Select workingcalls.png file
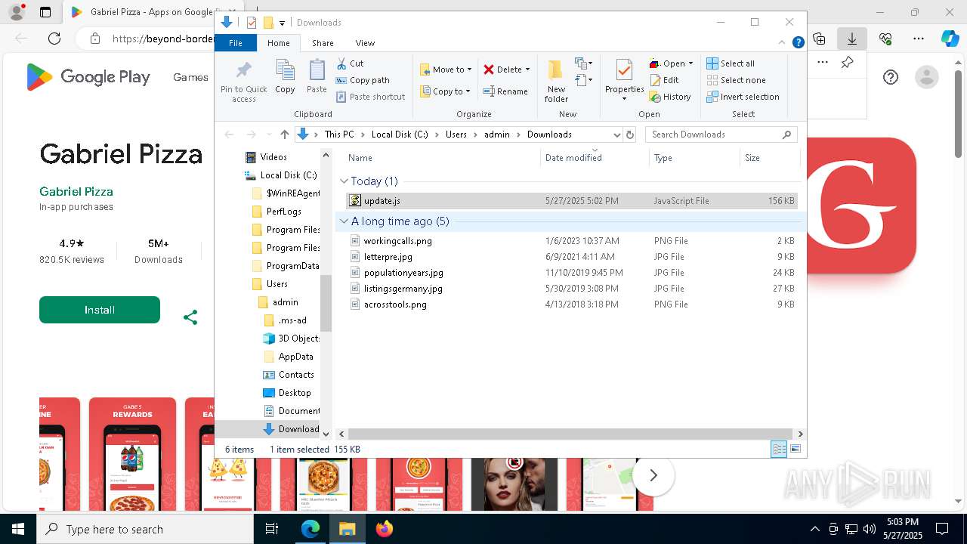The image size is (967, 544). pos(571,241)
